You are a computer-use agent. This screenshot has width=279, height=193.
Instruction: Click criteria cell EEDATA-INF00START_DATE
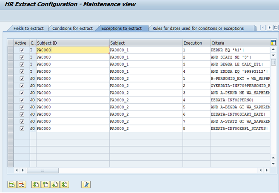click(x=240, y=114)
